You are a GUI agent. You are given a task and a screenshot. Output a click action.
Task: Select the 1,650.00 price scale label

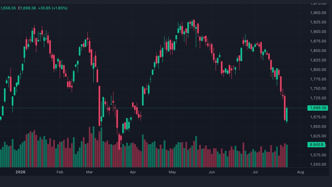pyautogui.click(x=318, y=127)
